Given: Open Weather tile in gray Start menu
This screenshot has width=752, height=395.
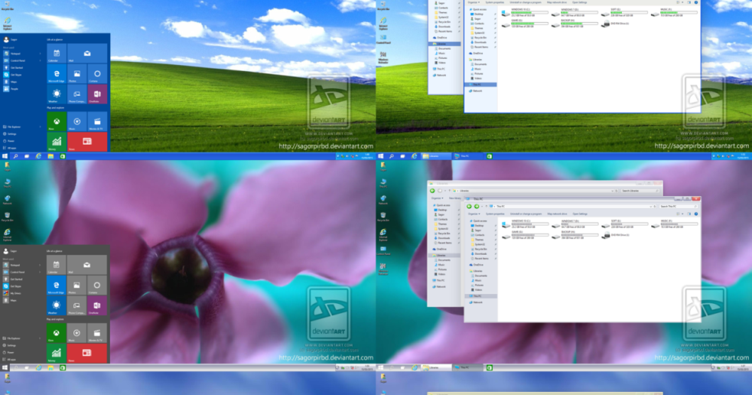Looking at the screenshot, I should click(x=56, y=305).
